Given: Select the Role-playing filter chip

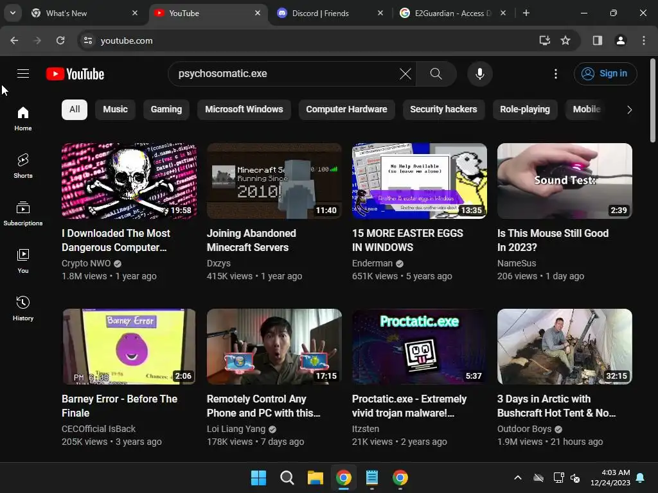Looking at the screenshot, I should click(x=524, y=109).
